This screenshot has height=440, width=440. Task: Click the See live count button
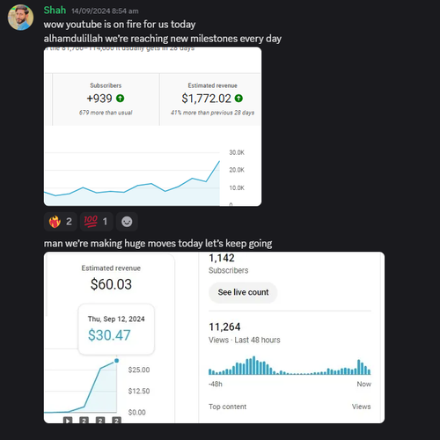coord(243,292)
